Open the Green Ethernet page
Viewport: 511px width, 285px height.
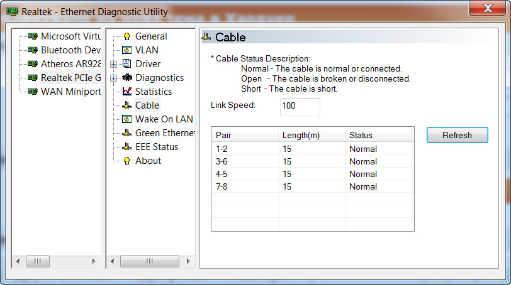click(x=165, y=133)
